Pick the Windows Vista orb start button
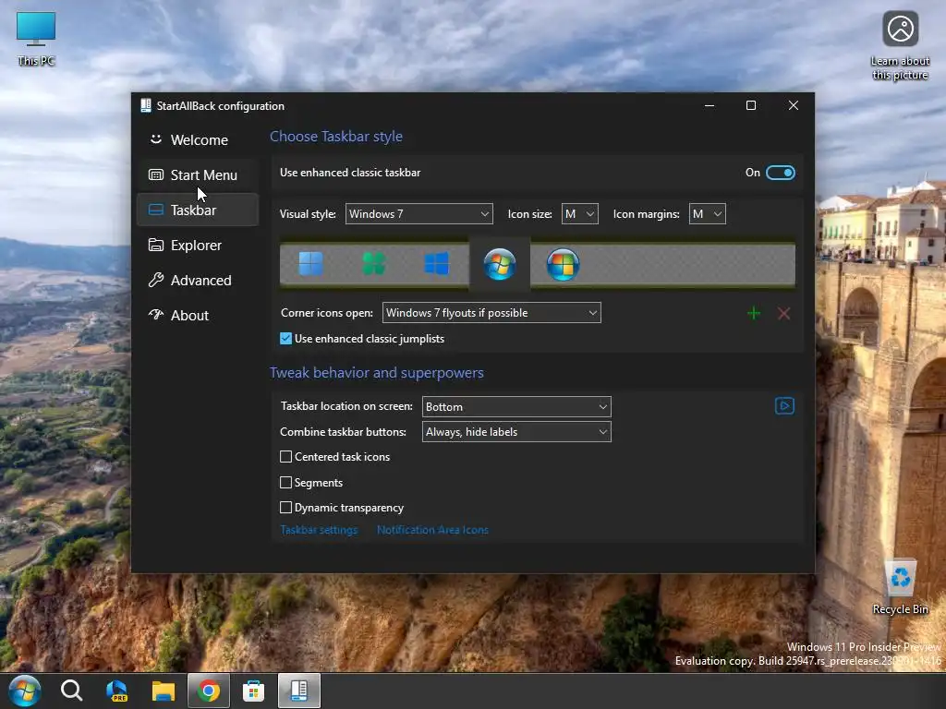The height and width of the screenshot is (709, 946). click(563, 264)
